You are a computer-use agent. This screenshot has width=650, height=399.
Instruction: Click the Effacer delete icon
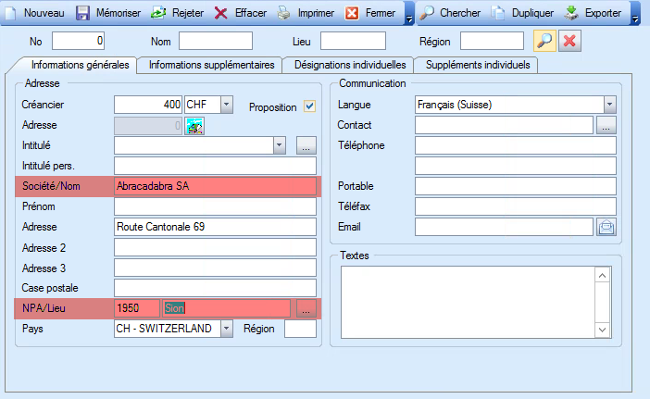click(x=221, y=13)
